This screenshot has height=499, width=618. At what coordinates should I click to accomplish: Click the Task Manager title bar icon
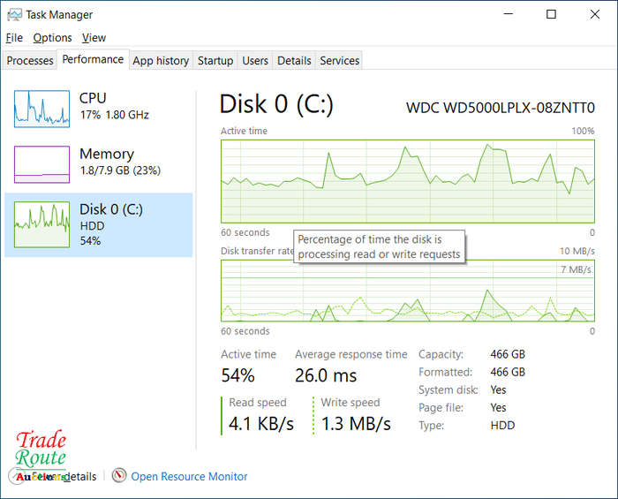click(x=14, y=14)
